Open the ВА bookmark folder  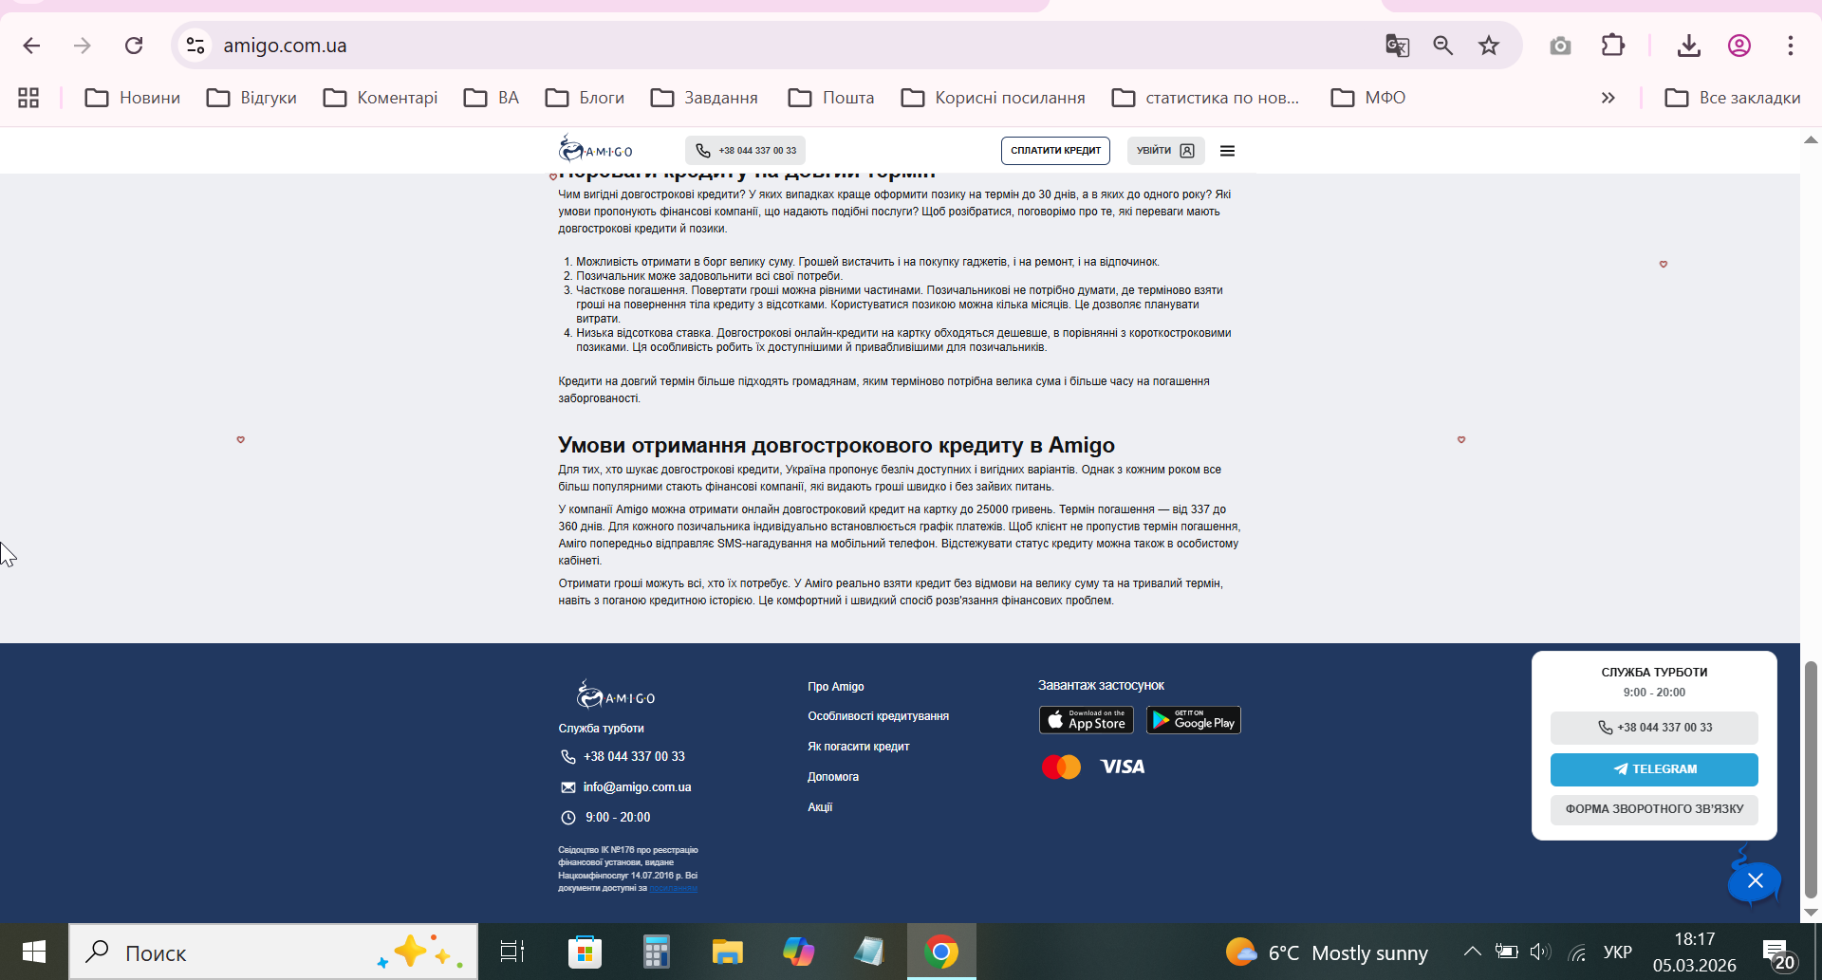click(x=492, y=98)
